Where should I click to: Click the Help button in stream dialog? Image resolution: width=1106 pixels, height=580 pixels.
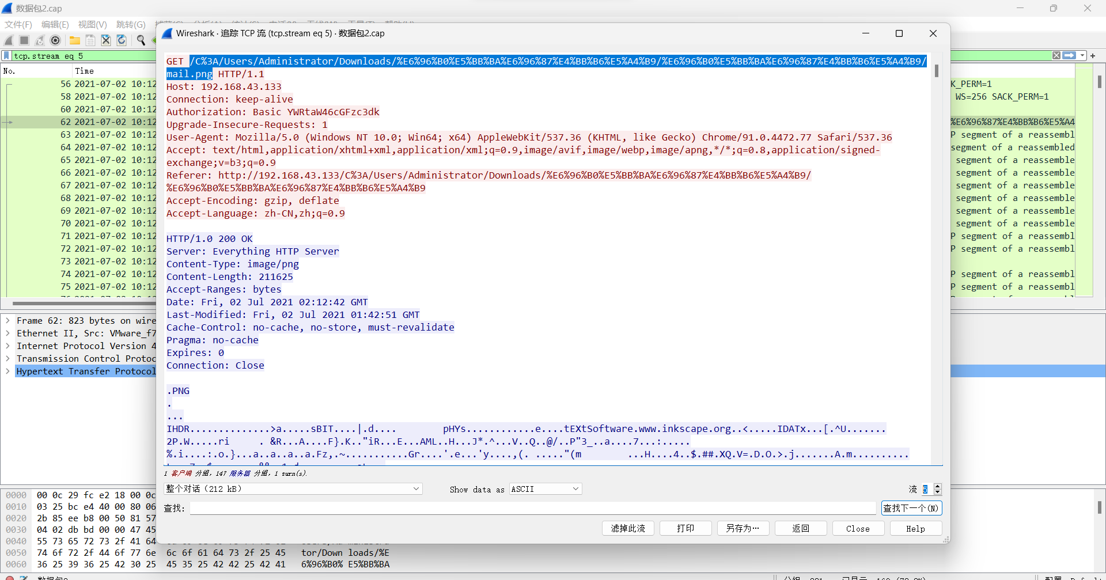(916, 528)
